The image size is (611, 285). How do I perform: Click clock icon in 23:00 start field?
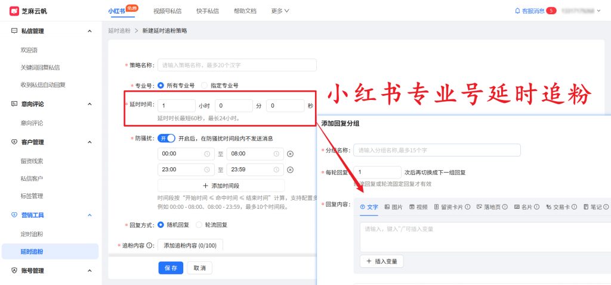pos(207,170)
